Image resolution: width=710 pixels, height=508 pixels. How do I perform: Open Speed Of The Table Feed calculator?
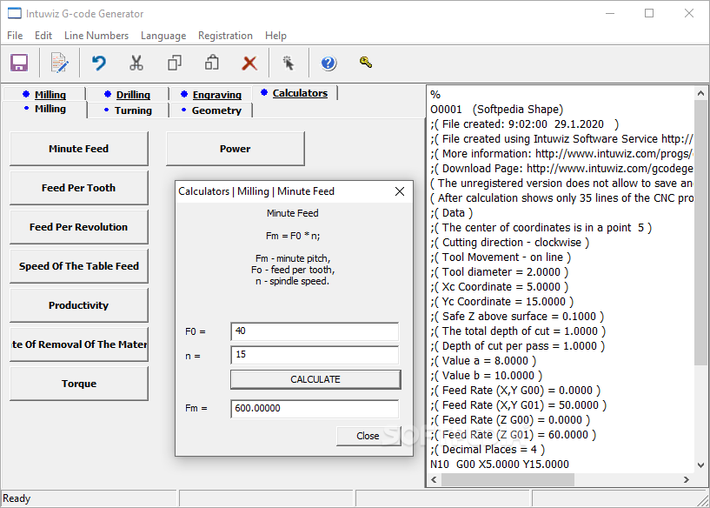(79, 266)
